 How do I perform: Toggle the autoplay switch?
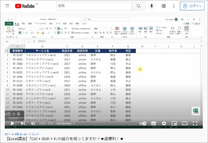tap(142, 124)
